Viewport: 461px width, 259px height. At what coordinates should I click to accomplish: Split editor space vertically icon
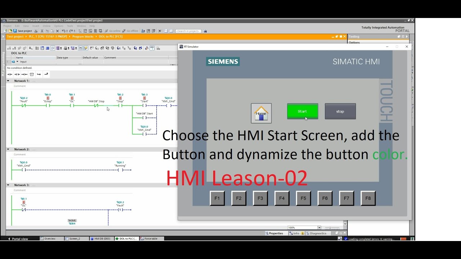171,31
